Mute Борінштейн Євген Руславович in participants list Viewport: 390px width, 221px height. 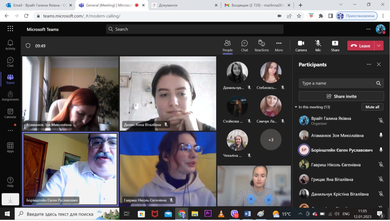point(381,150)
